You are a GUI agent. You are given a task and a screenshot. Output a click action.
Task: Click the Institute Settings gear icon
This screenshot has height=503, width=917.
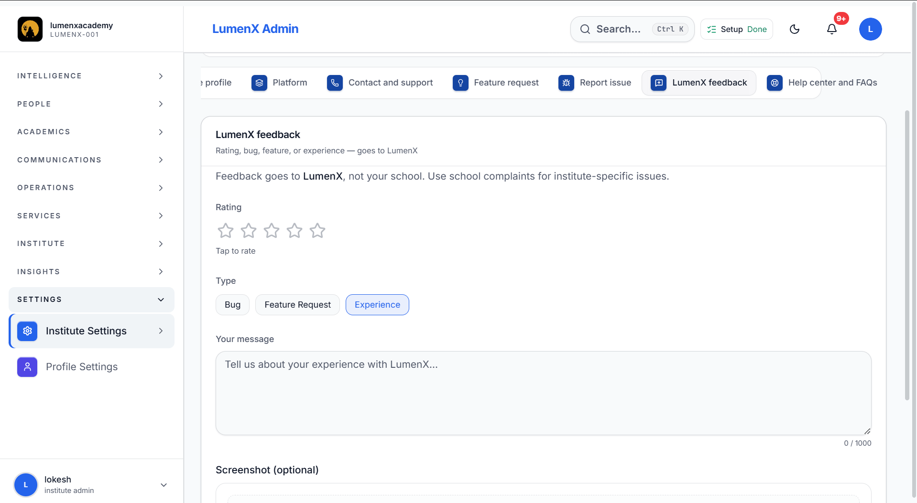(27, 331)
